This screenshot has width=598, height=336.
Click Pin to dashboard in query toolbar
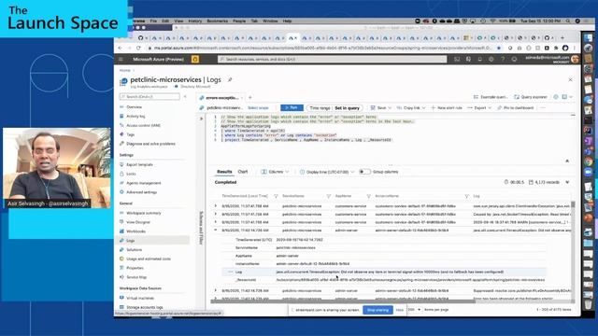(x=515, y=108)
